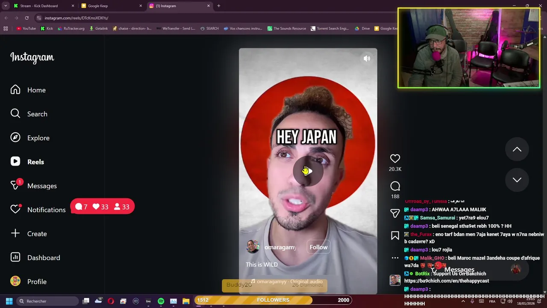The image size is (547, 308).
Task: Close the Google Keep tab
Action: point(141,6)
